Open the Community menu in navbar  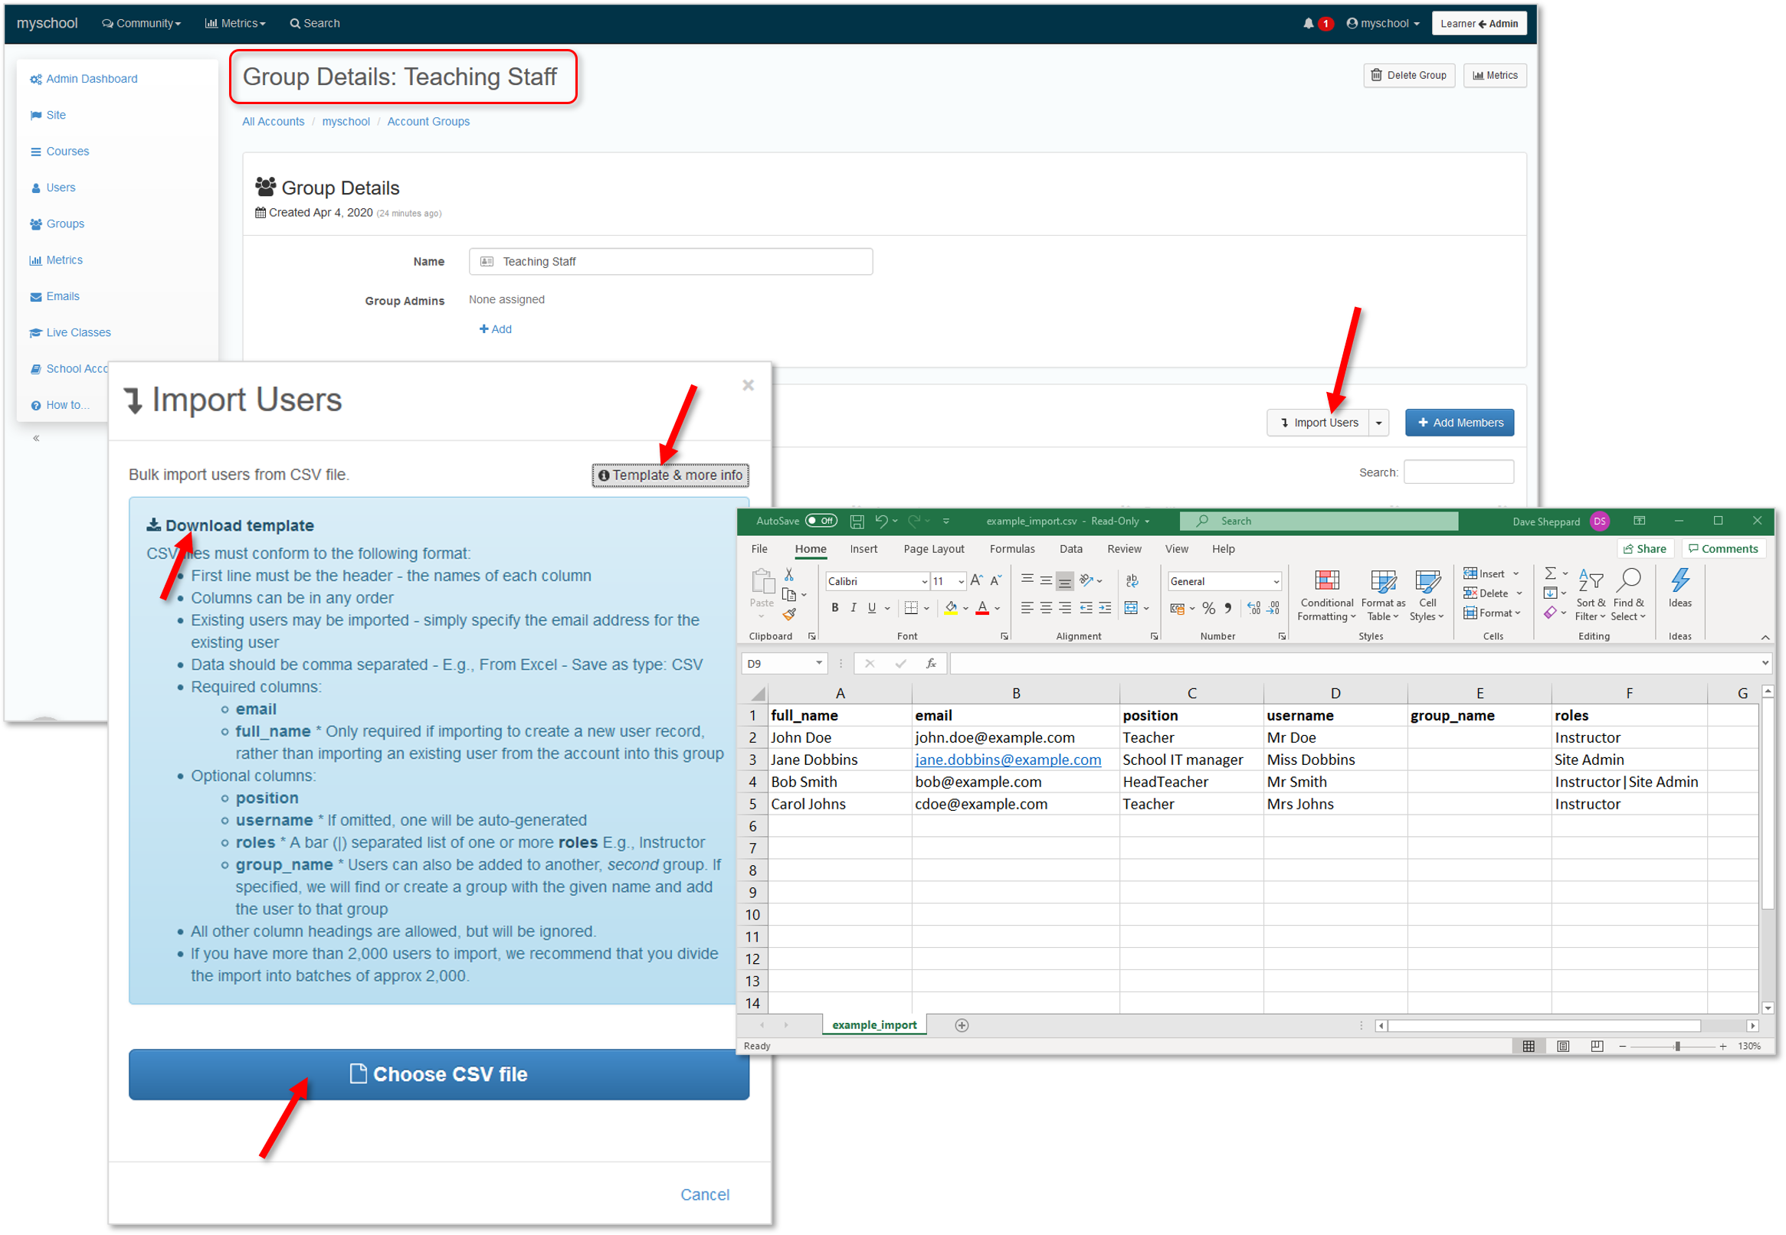(141, 23)
